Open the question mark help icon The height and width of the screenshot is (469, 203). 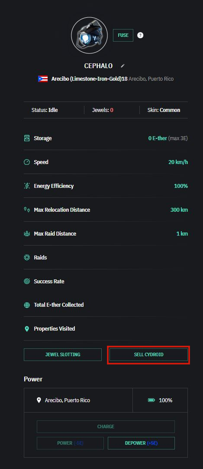coord(140,35)
